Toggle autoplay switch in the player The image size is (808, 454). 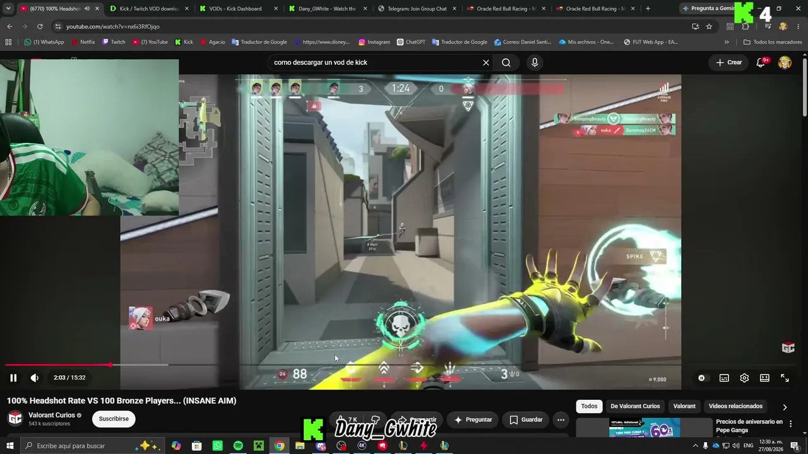(x=701, y=378)
